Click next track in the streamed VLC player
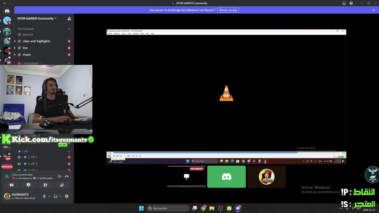 coord(121,156)
